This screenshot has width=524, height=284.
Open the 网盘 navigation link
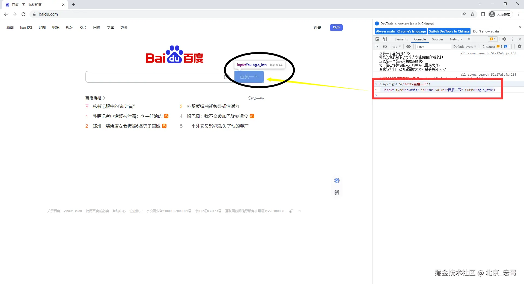tap(97, 28)
